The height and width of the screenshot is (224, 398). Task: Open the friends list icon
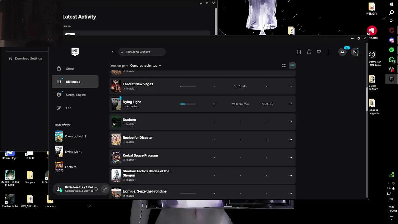tap(342, 52)
